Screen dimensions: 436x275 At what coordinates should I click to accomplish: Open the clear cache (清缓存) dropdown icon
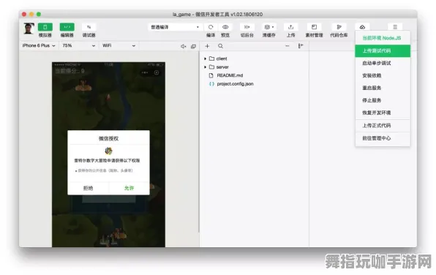click(269, 27)
